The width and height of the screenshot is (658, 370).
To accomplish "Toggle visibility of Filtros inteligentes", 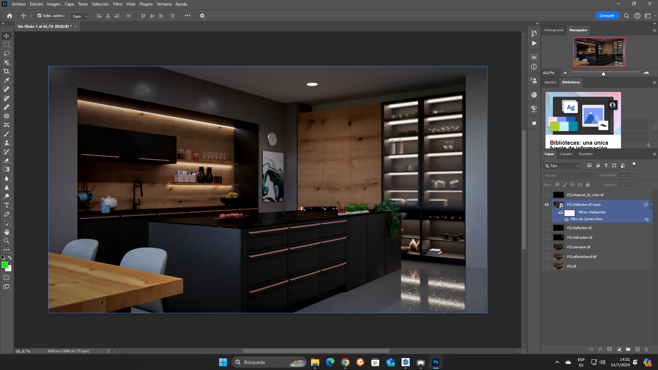I will click(x=561, y=213).
